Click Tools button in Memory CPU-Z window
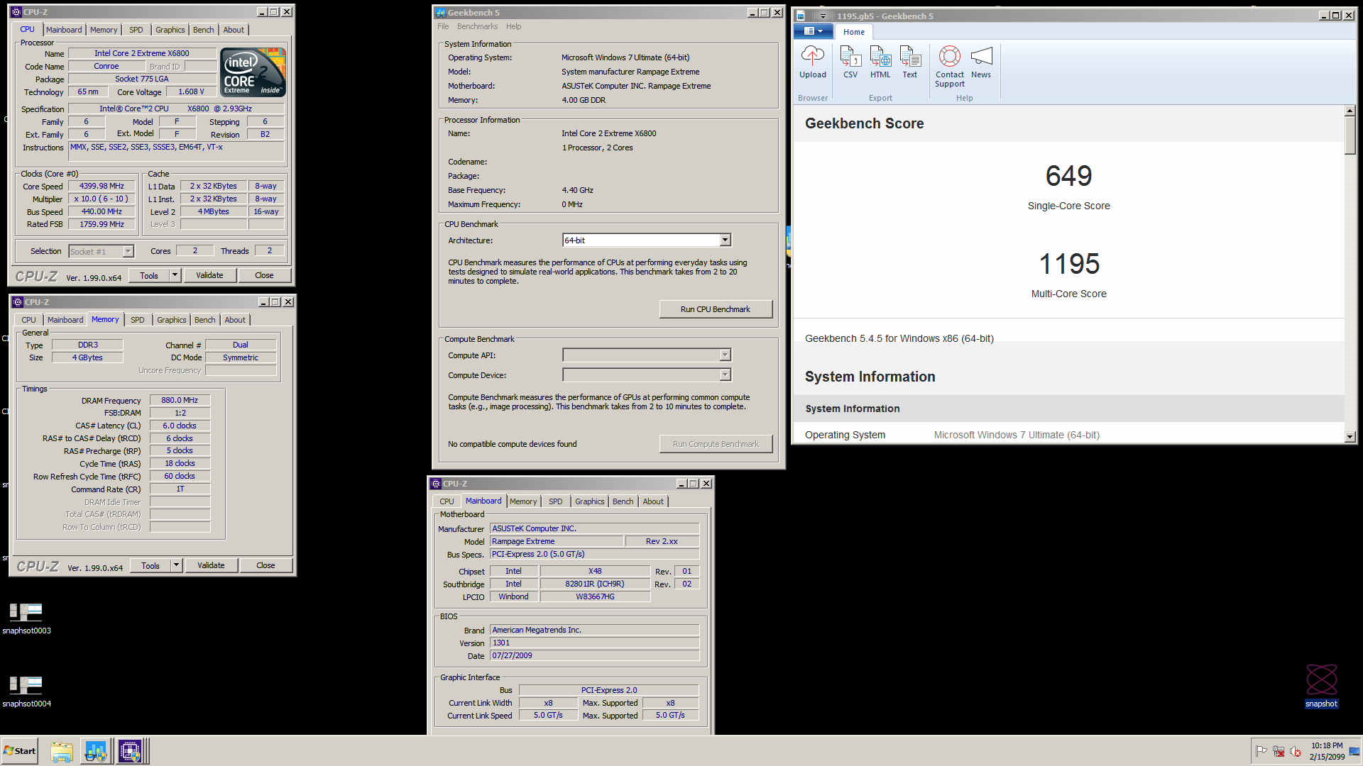This screenshot has height=766, width=1363. [150, 565]
